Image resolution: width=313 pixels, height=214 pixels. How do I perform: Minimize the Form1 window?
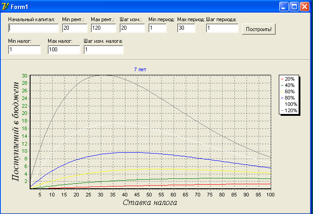pos(284,7)
